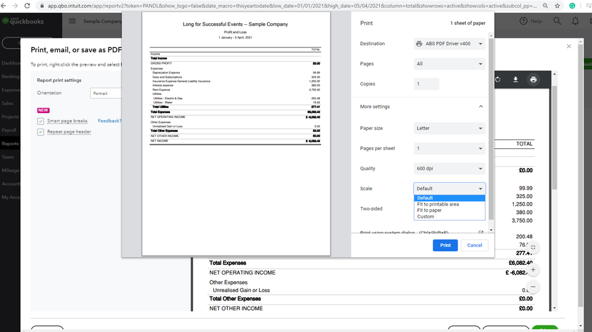The height and width of the screenshot is (332, 592).
Task: Open Payroll in left navigation
Action: click(x=9, y=130)
